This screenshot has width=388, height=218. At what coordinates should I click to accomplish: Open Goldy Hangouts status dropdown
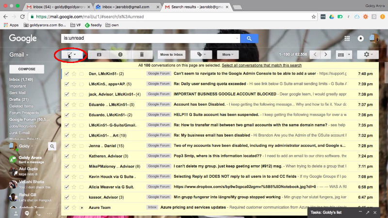pyautogui.click(x=26, y=146)
